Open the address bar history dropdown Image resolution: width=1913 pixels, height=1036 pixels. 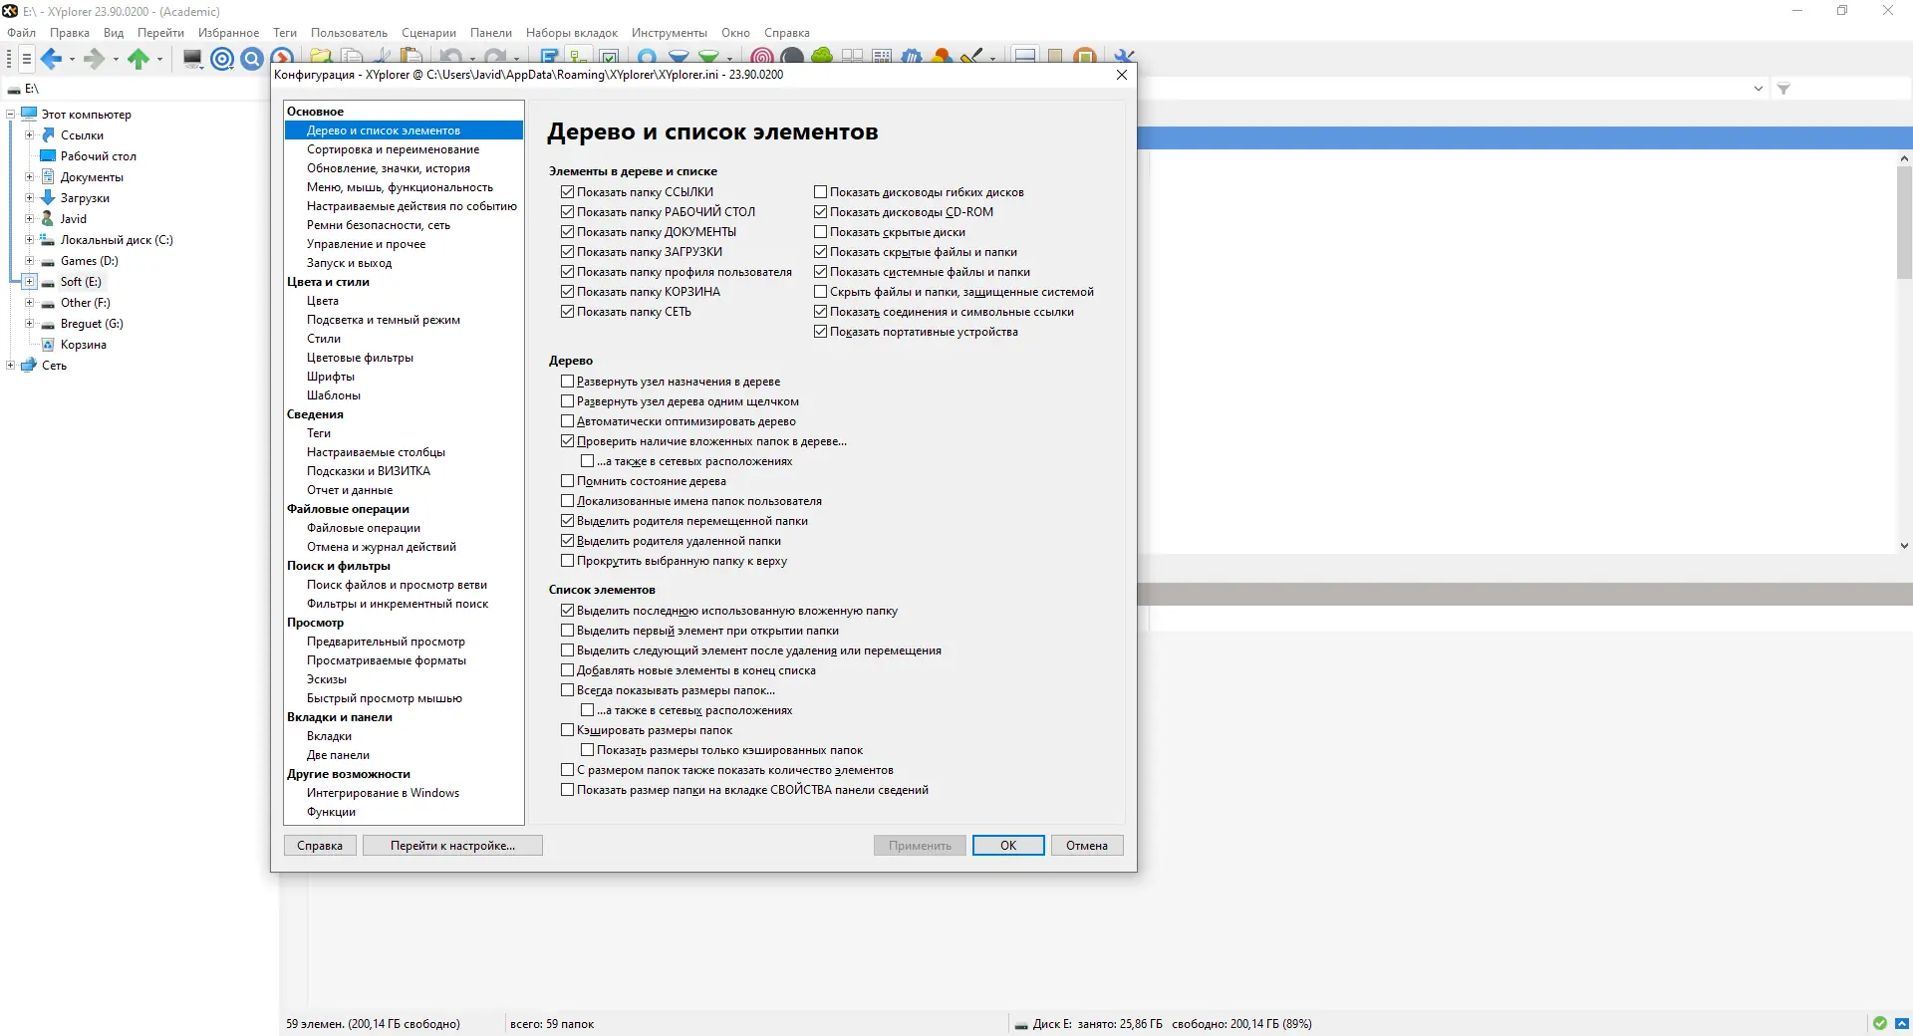pyautogui.click(x=1758, y=89)
